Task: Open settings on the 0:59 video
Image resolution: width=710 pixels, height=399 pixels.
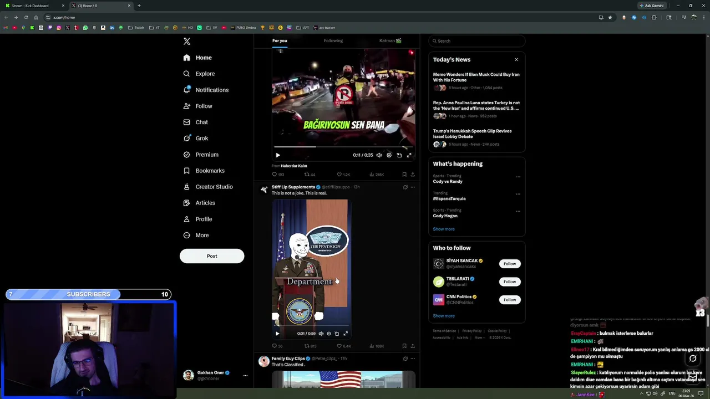Action: pos(329,334)
